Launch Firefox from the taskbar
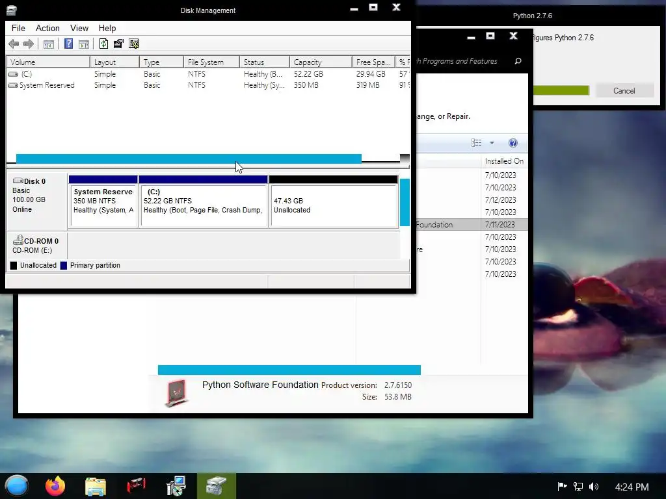666x499 pixels. pos(55,486)
